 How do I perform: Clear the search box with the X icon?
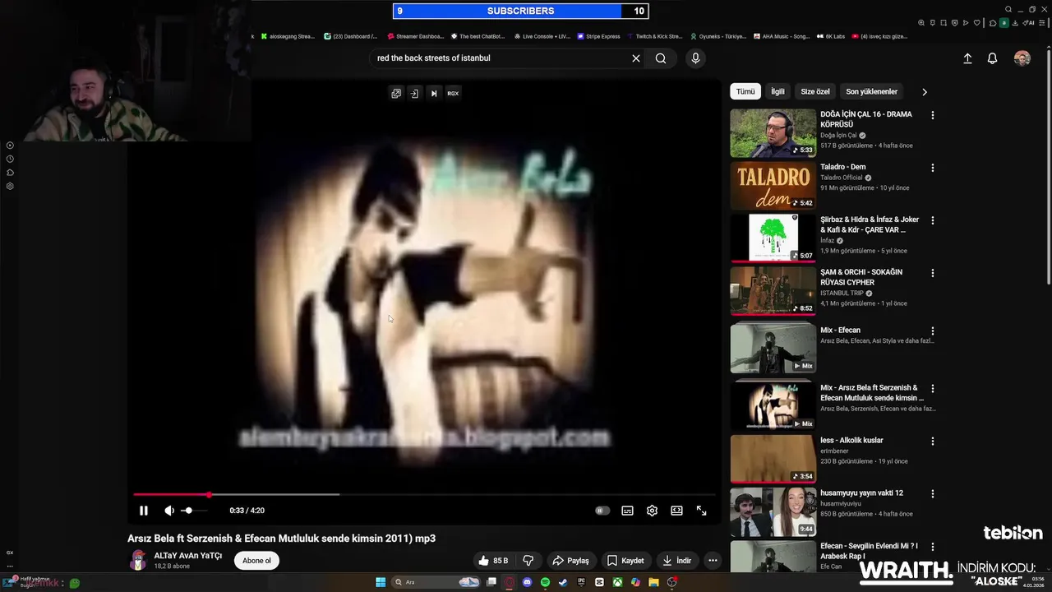pos(635,58)
